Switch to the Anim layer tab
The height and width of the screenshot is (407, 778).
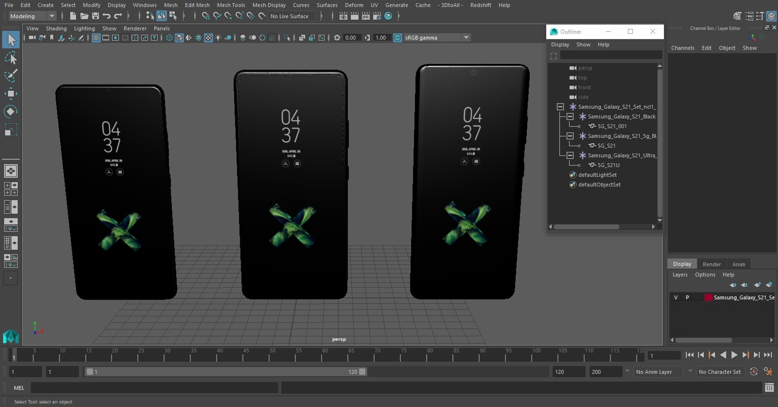[x=738, y=264]
